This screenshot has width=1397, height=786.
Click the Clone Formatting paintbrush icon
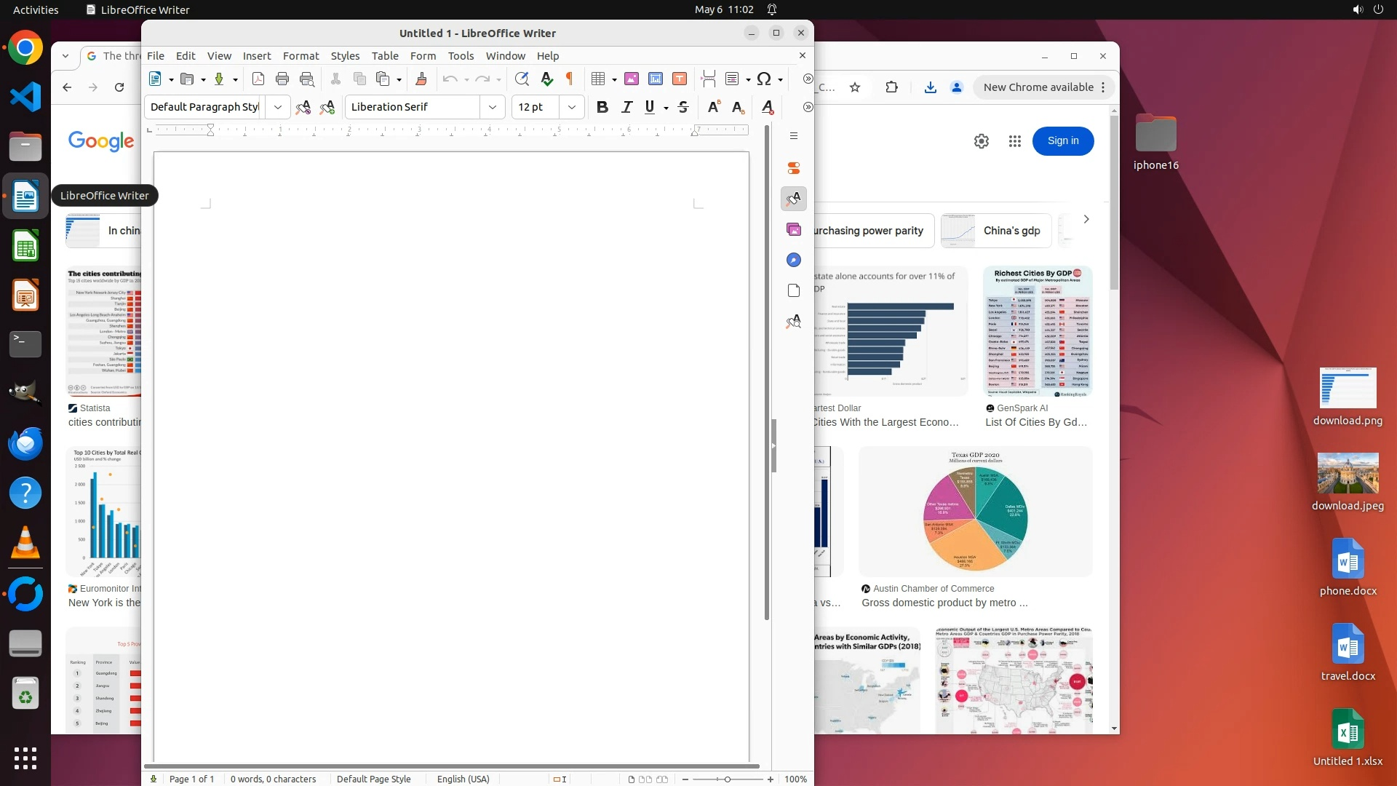(421, 79)
